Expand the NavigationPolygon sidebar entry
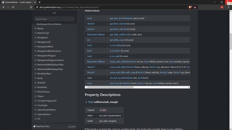 click(x=36, y=56)
